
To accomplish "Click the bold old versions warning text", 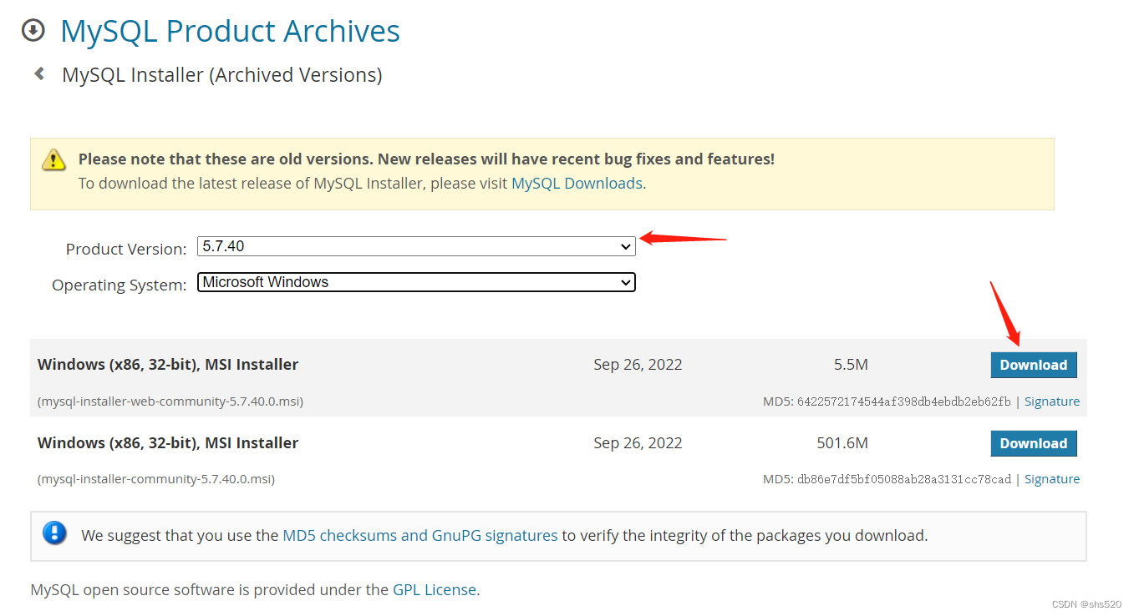I will (426, 159).
